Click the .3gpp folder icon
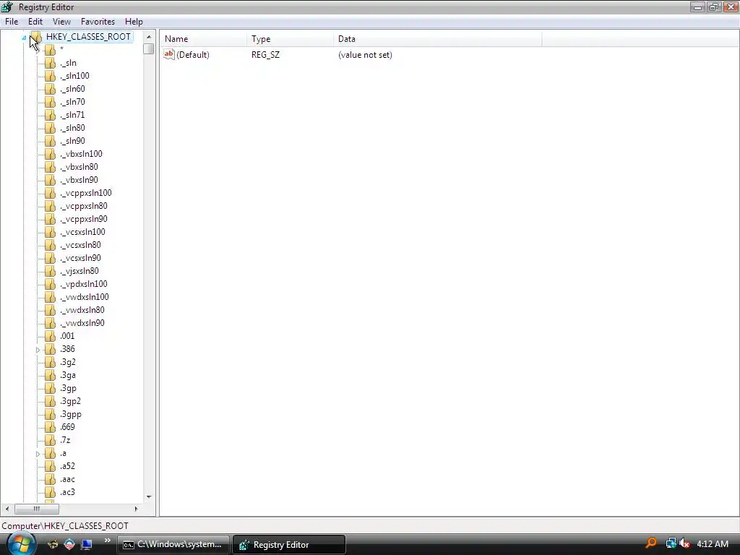The height and width of the screenshot is (555, 740). click(50, 414)
